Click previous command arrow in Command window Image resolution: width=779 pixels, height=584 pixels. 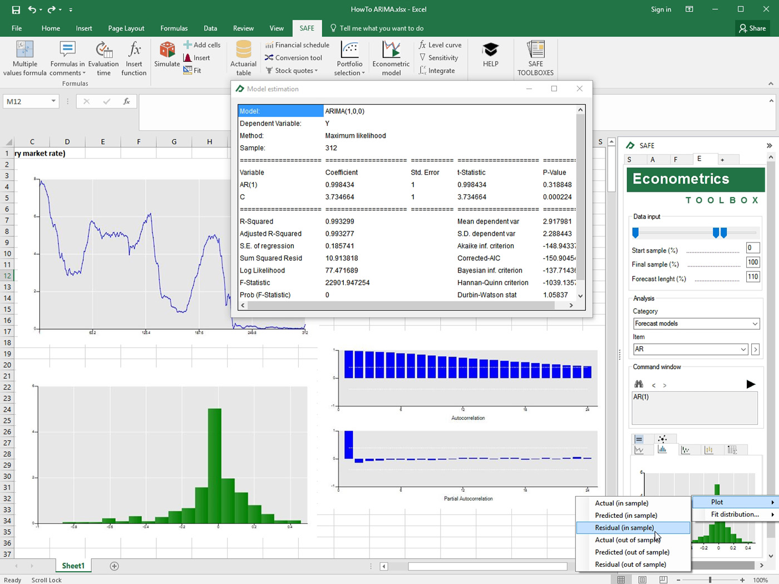[x=654, y=385]
